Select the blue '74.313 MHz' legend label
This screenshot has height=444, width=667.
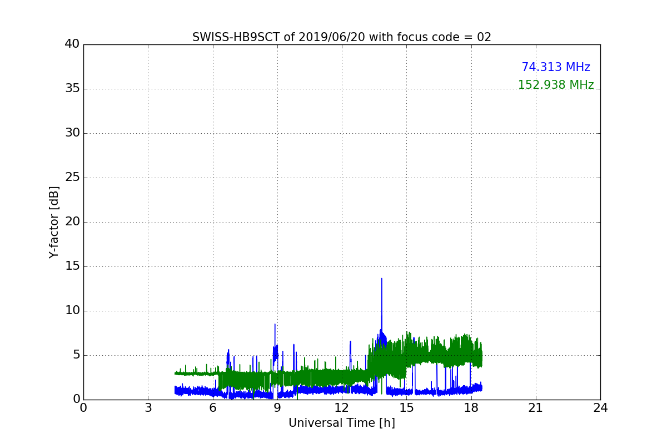tap(556, 67)
